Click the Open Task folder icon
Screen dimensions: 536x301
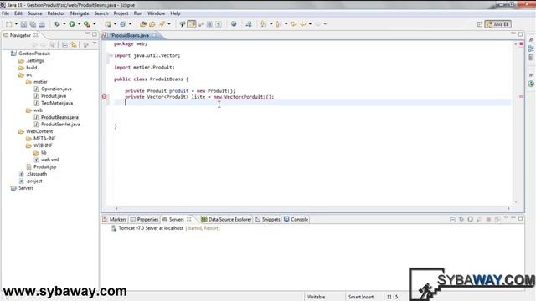[x=152, y=24]
